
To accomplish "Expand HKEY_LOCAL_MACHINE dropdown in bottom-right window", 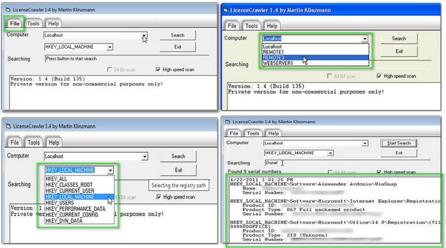I will click(x=330, y=153).
